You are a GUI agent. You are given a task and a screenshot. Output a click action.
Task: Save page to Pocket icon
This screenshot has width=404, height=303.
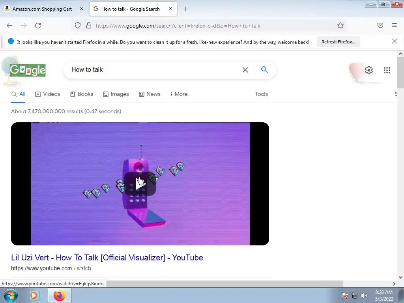(x=380, y=25)
